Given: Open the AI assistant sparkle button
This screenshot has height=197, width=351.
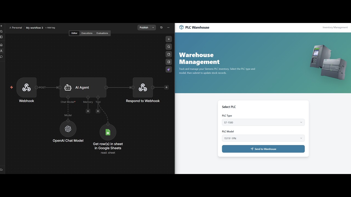Looking at the screenshot, I should [x=169, y=69].
